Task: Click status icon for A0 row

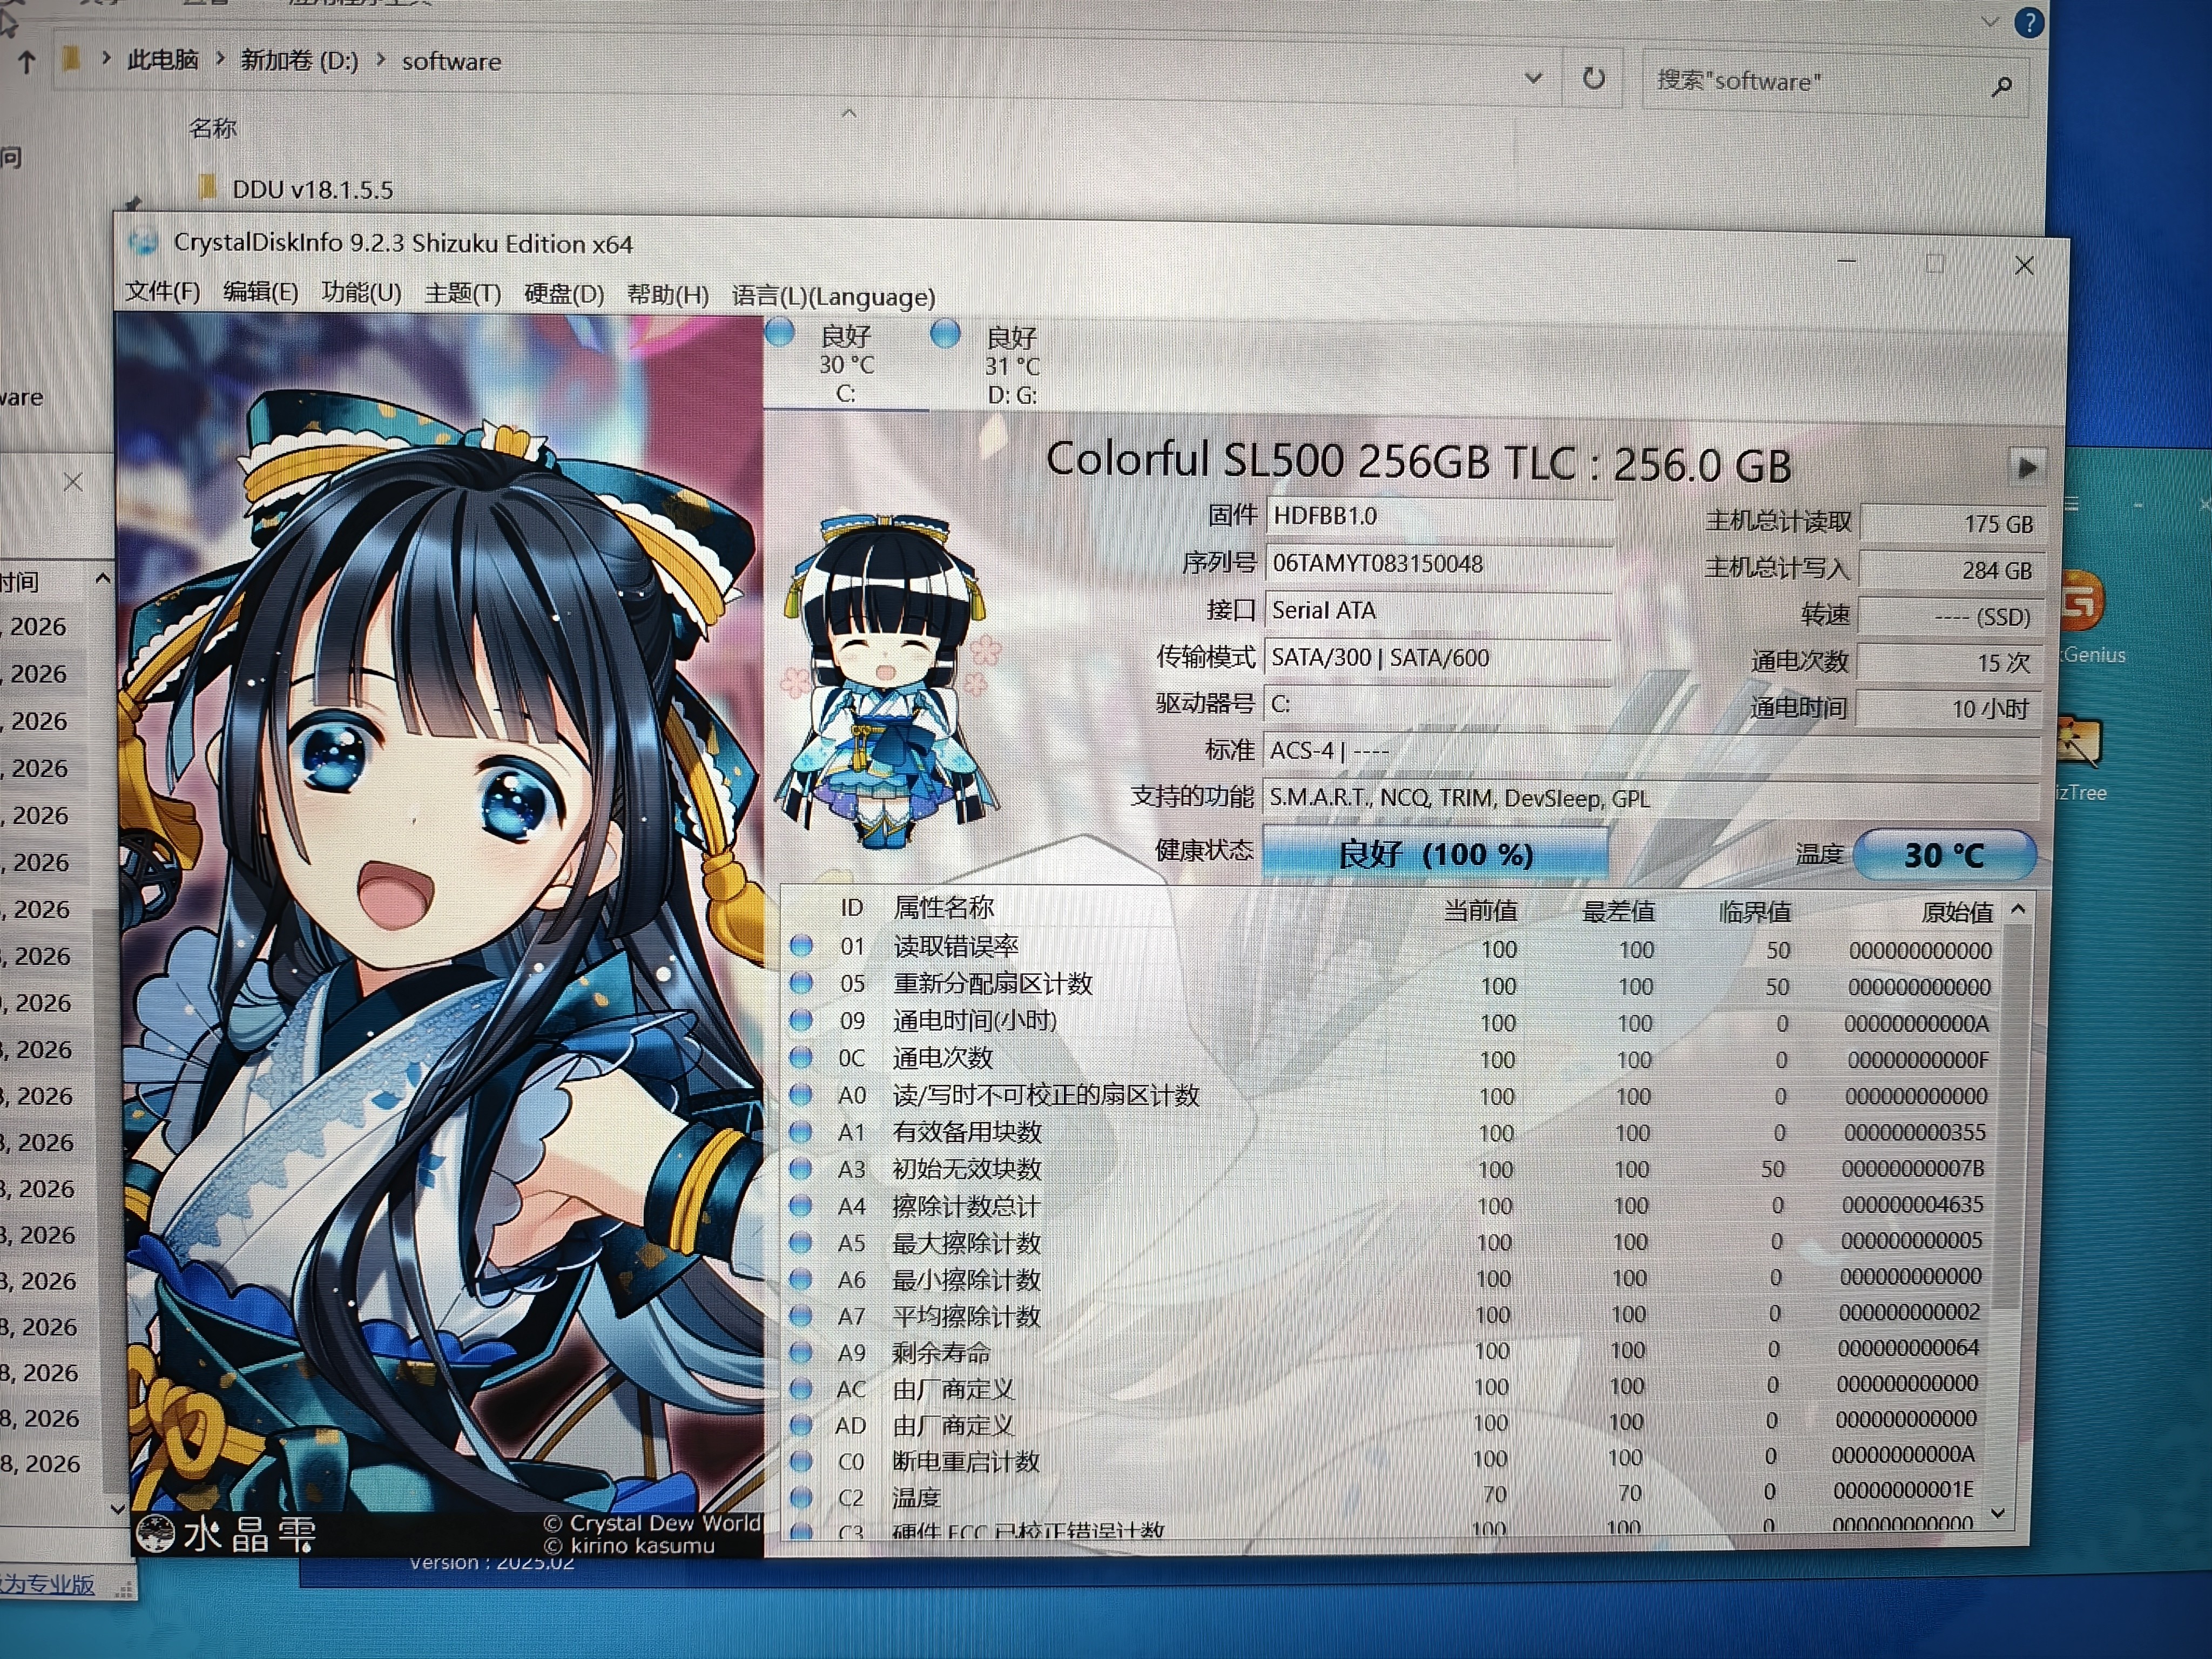Action: 801,1094
